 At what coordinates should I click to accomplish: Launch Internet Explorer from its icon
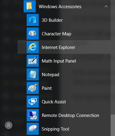(33, 47)
